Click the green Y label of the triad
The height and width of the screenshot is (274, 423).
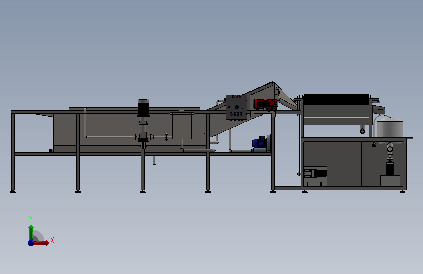[x=31, y=219]
